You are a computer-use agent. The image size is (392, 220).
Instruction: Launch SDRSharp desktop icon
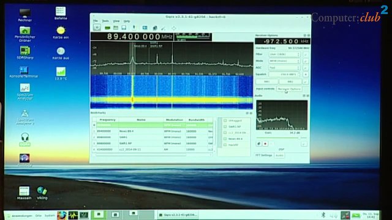(24, 53)
